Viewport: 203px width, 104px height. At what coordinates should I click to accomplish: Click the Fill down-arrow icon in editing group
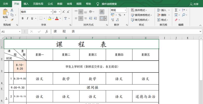point(176,15)
